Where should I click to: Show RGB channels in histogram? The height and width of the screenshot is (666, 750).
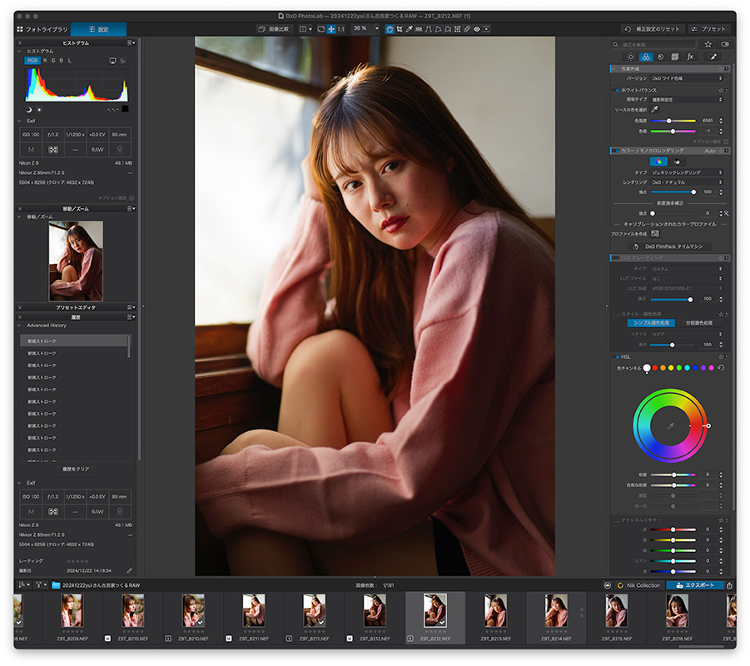click(32, 61)
